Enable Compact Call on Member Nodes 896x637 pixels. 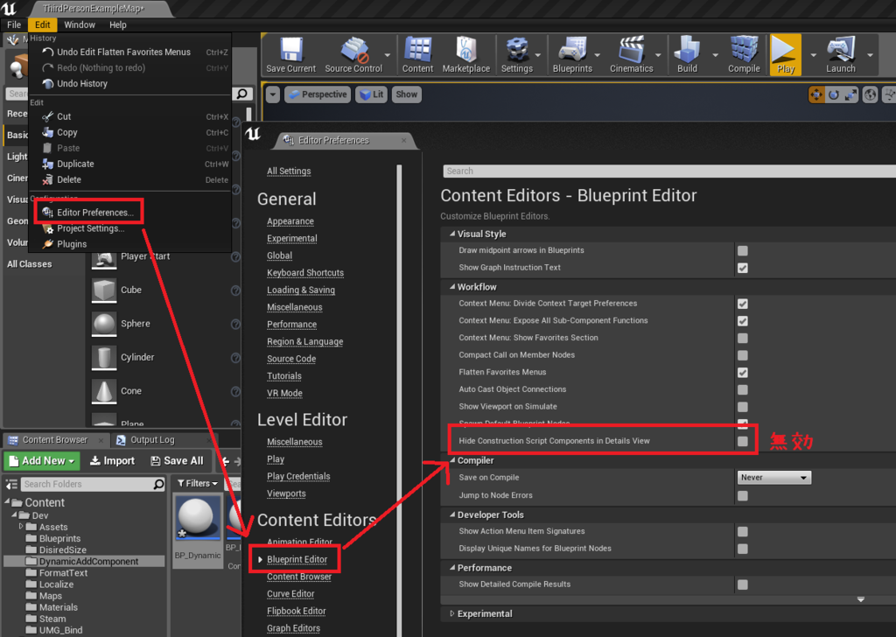pyautogui.click(x=742, y=354)
